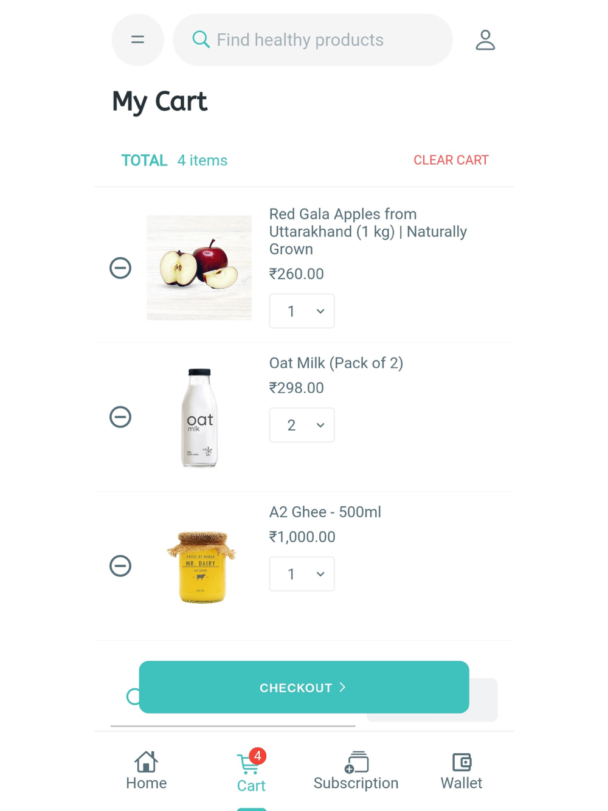Expand Oat Milk quantity dropdown
608x811 pixels.
point(302,425)
